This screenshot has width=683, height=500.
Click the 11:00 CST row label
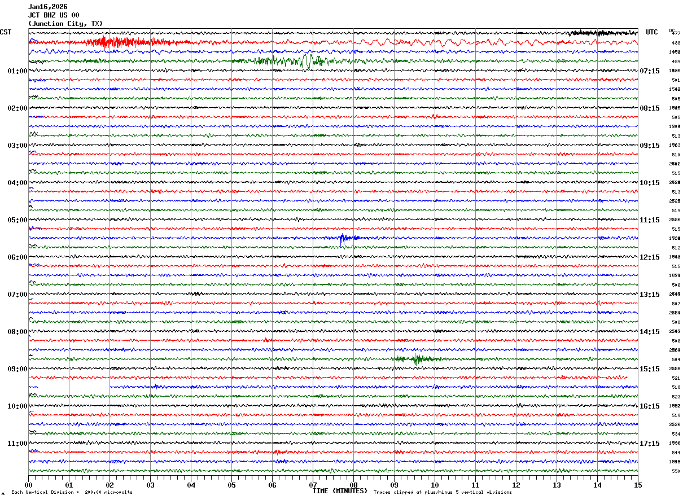pyautogui.click(x=17, y=444)
